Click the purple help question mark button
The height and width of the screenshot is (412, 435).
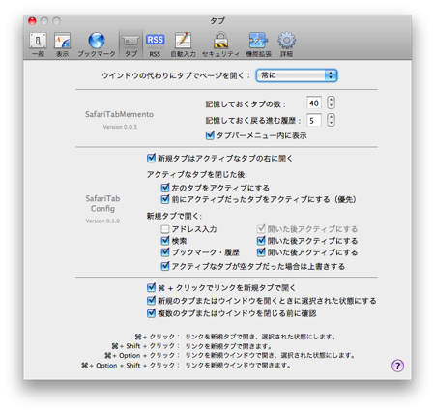pos(397,366)
